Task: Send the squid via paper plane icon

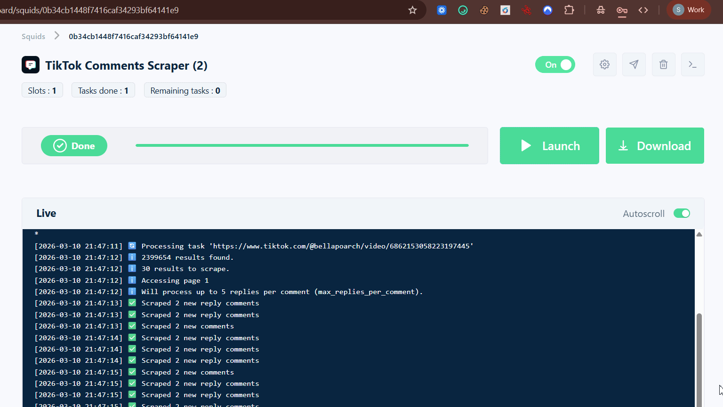Action: tap(634, 64)
